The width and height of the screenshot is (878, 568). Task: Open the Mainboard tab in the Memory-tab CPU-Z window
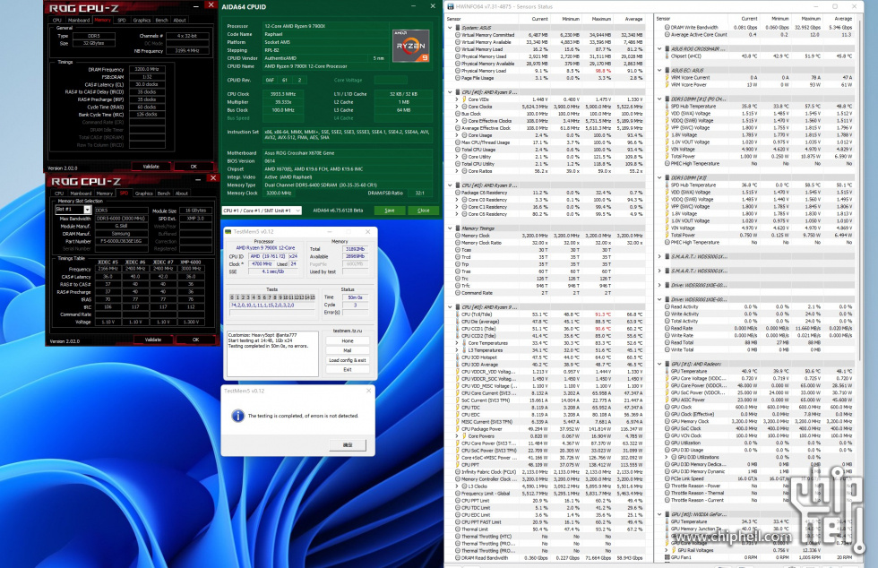pos(79,21)
